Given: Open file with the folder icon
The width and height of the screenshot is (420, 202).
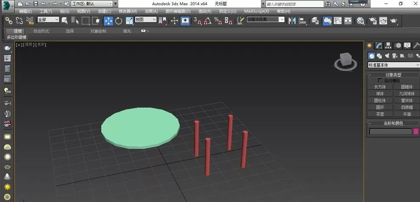Looking at the screenshot, I should (x=28, y=4).
